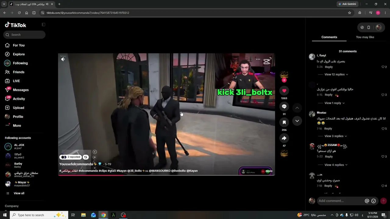The width and height of the screenshot is (390, 219).
Task: Open File Explorer from the taskbar
Action: coord(83,215)
